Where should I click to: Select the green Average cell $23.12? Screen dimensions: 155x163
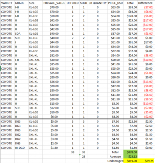click(x=130, y=157)
